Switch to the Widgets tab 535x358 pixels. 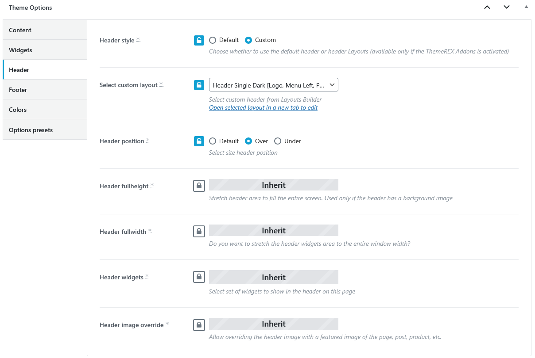(x=45, y=50)
